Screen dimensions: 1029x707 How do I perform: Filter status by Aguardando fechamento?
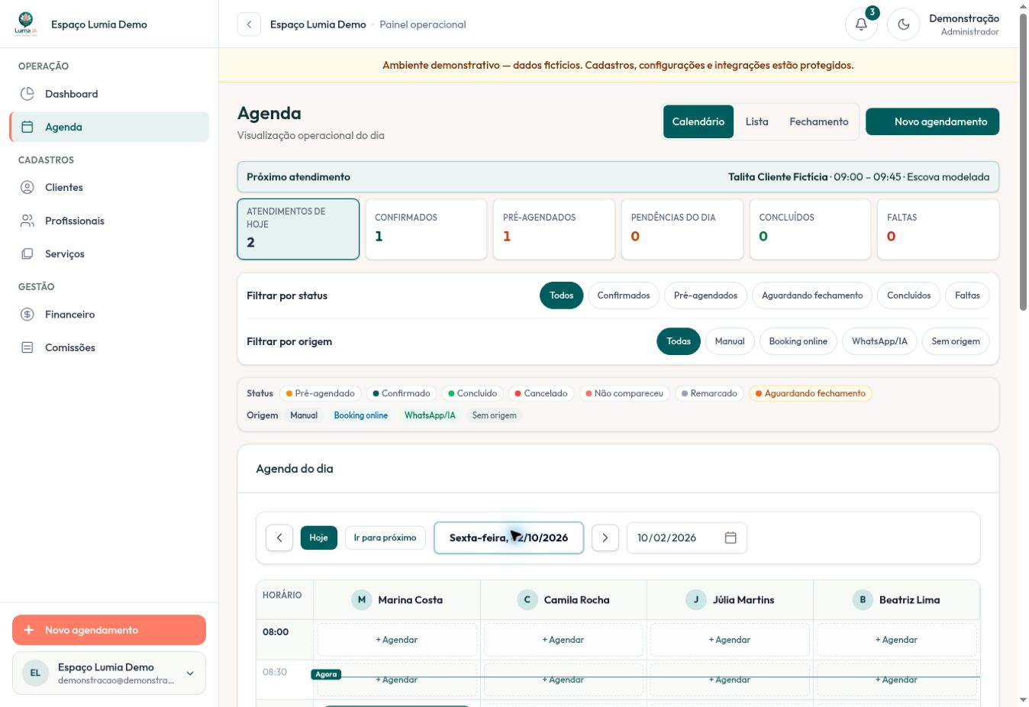point(812,295)
